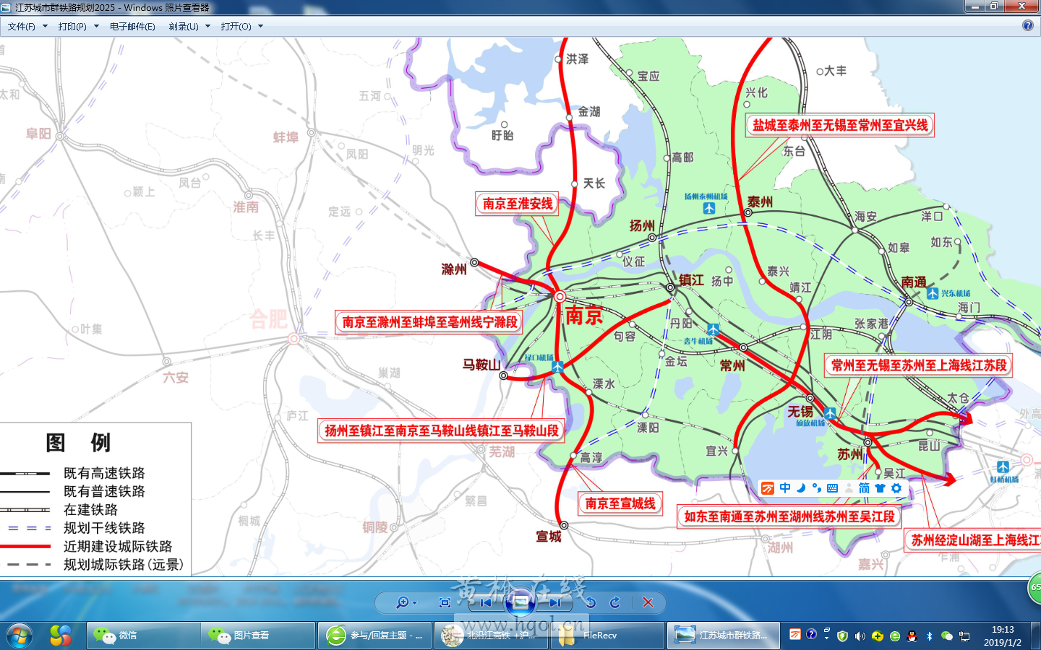Toggle half/full width moon icon
This screenshot has height=650, width=1041.
pos(801,488)
